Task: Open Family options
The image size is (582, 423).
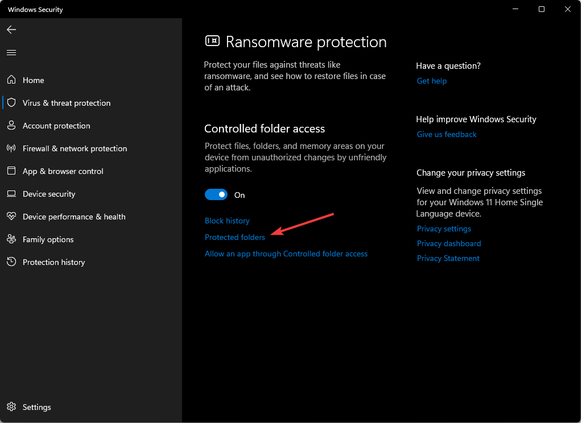Action: pos(48,239)
